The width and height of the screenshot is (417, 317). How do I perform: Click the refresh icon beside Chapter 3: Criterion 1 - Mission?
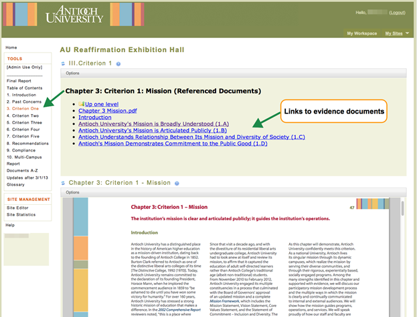click(x=63, y=183)
